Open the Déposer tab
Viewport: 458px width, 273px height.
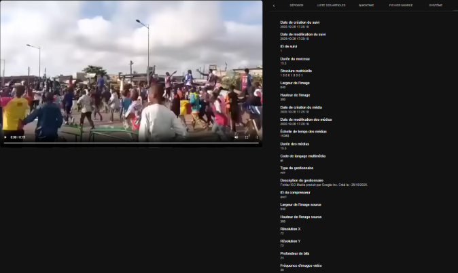tap(296, 5)
